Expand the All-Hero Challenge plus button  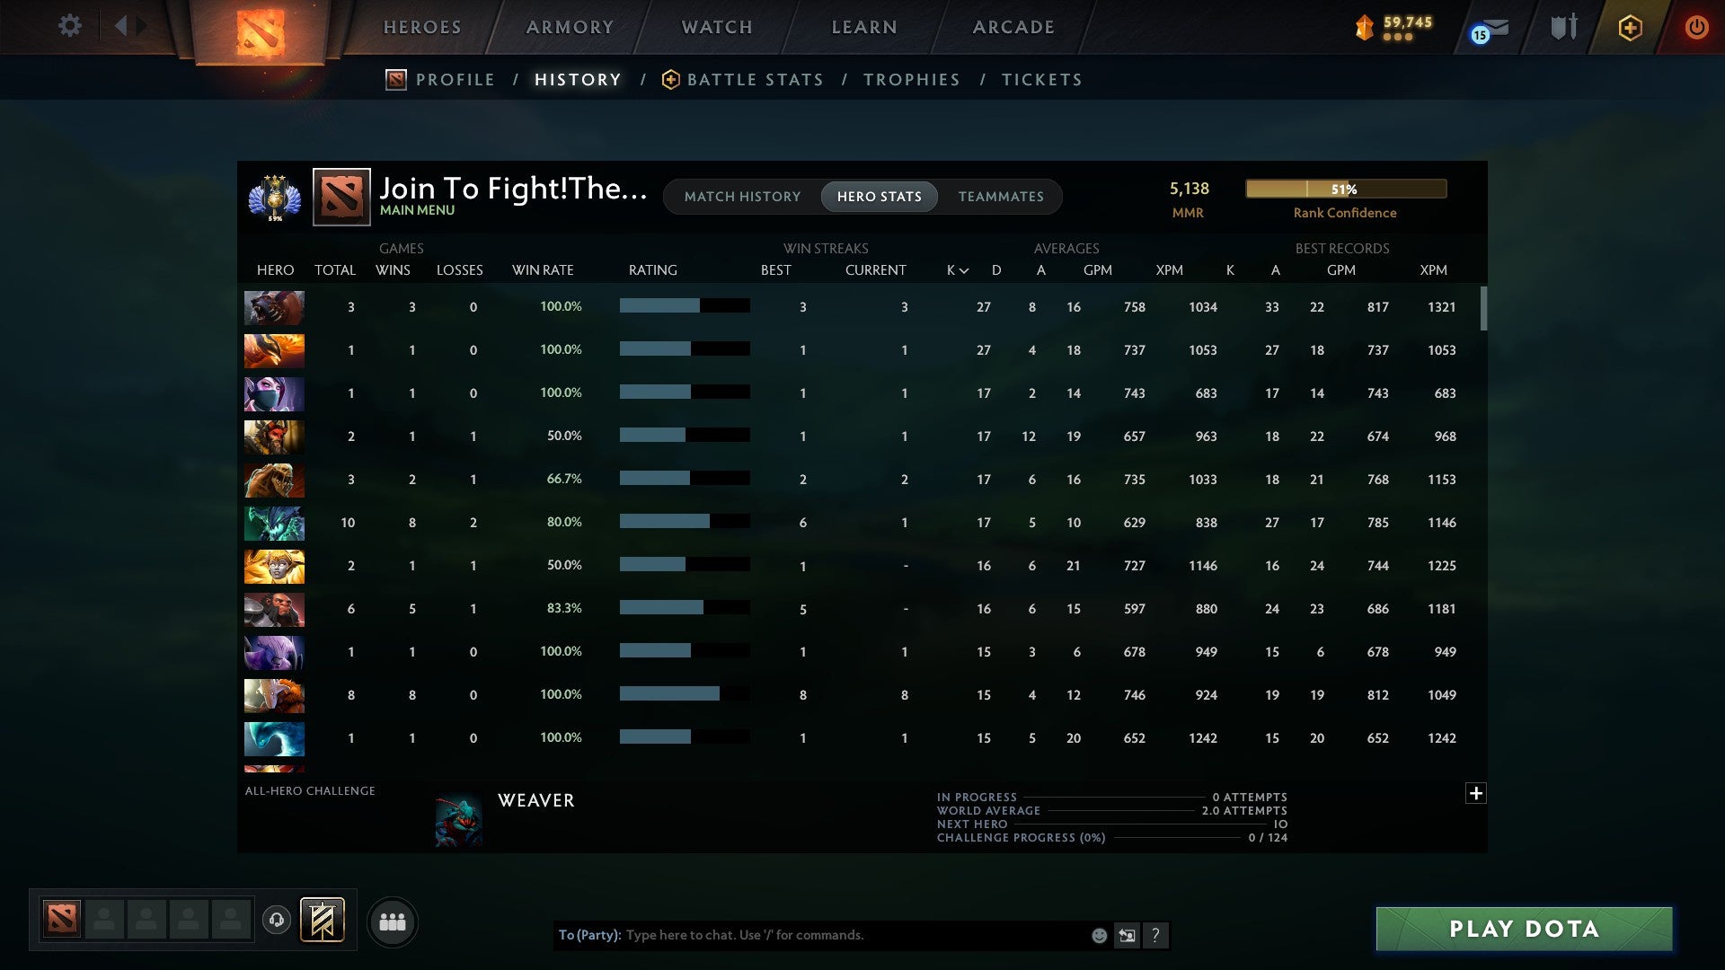tap(1476, 794)
